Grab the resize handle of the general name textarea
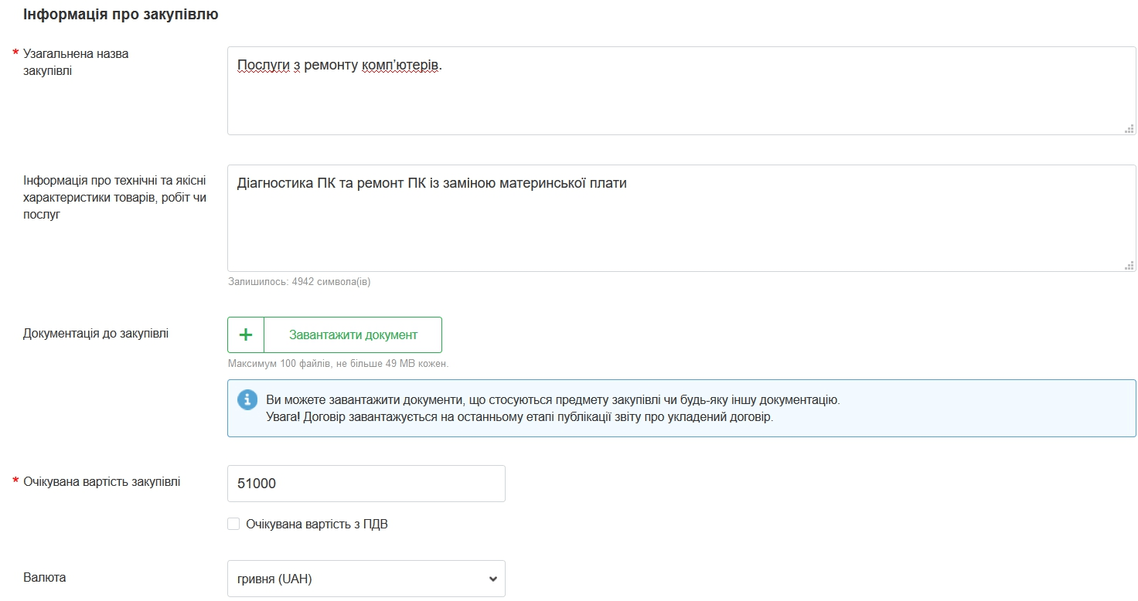The image size is (1138, 601). pyautogui.click(x=1129, y=129)
